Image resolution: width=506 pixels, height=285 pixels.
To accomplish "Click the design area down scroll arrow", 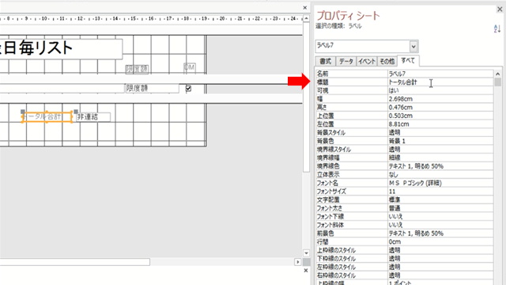I will pyautogui.click(x=306, y=253).
